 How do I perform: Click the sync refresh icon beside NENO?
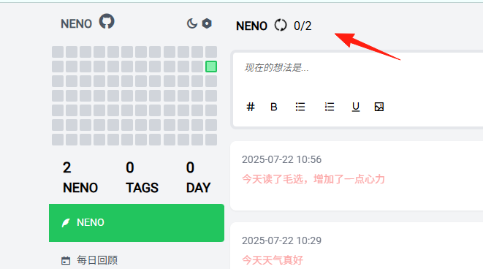coord(281,26)
